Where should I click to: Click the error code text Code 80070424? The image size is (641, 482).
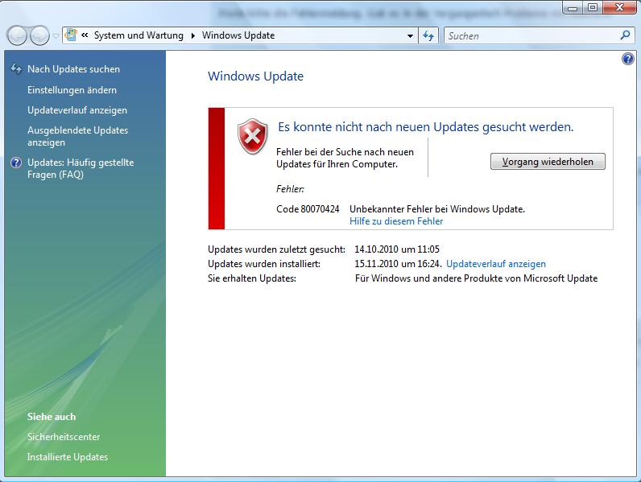[x=308, y=209]
